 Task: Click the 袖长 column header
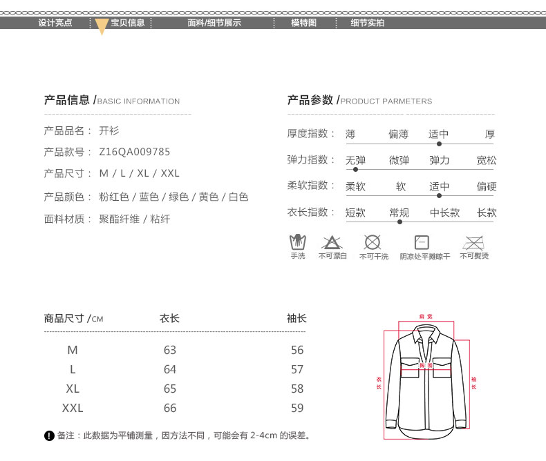296,318
